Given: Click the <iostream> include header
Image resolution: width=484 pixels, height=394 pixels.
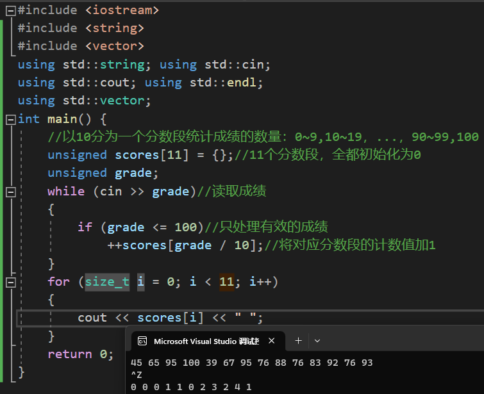Looking at the screenshot, I should 122,10.
